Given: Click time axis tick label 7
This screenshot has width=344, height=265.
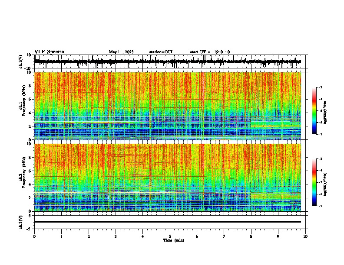Looking at the screenshot, I should pos(224,236).
